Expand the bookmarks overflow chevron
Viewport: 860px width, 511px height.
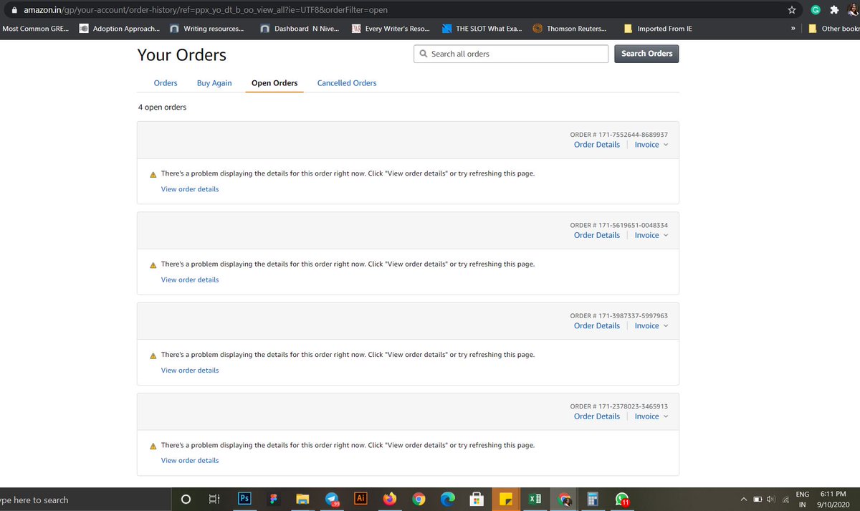click(x=793, y=29)
